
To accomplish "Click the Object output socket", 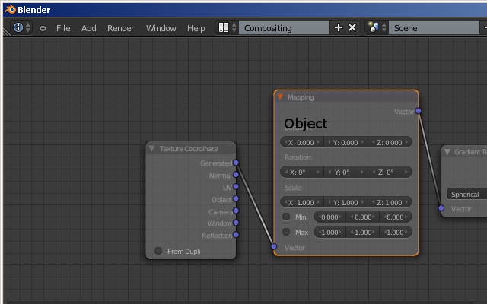I will click(x=236, y=198).
